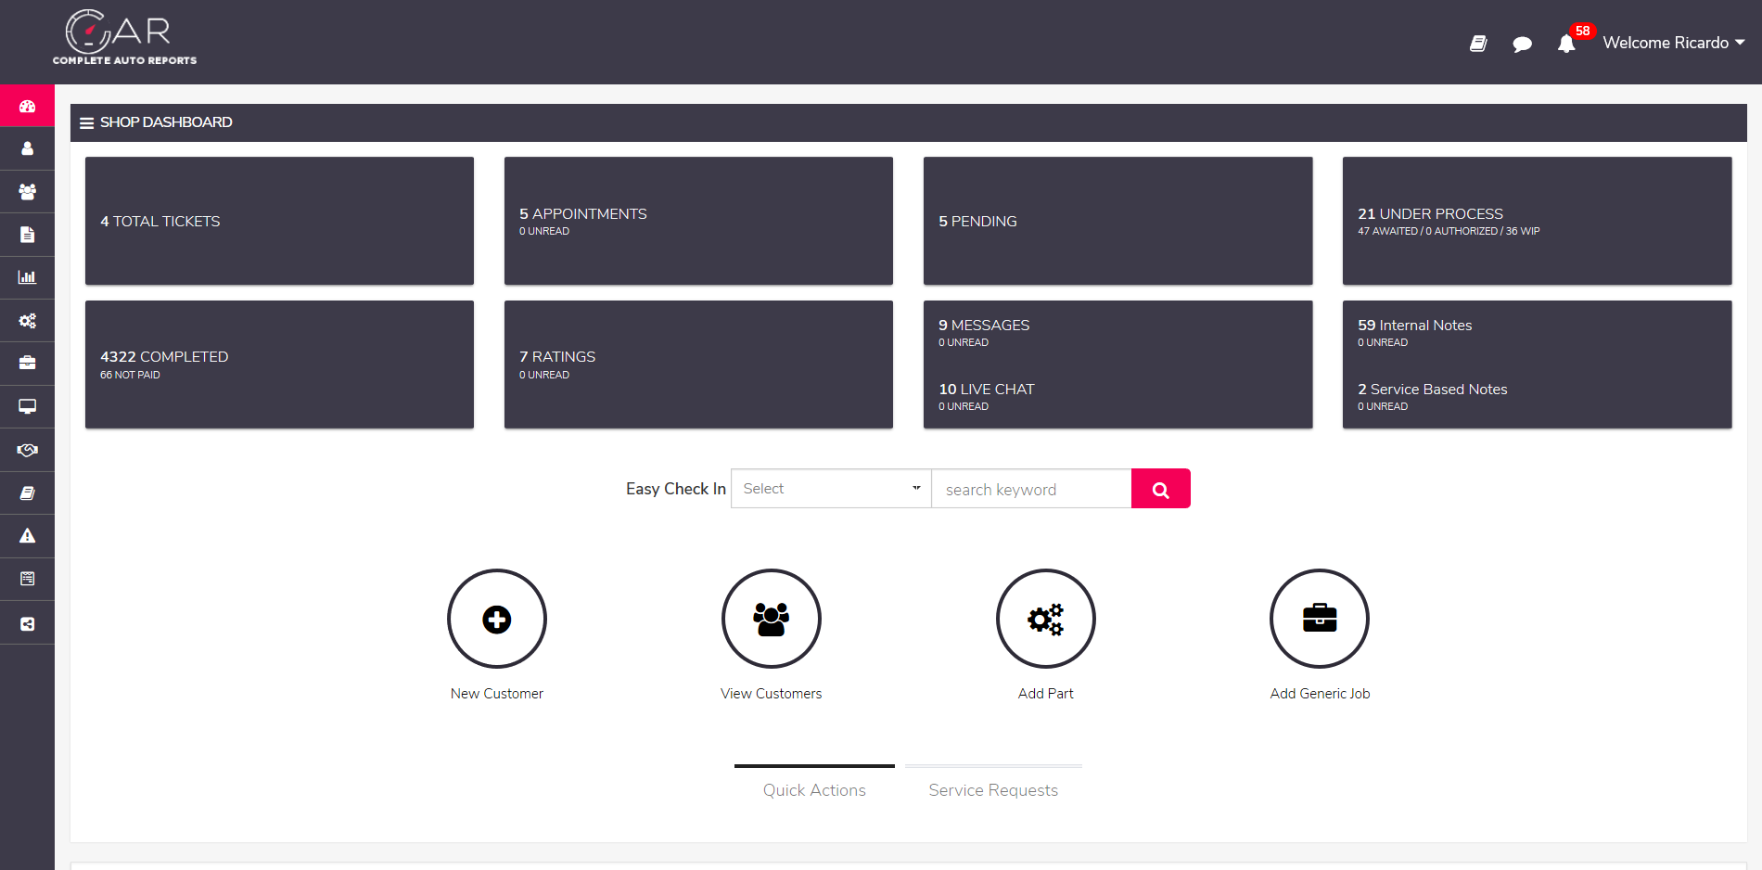Open the chat bubble icon in header

pyautogui.click(x=1522, y=44)
